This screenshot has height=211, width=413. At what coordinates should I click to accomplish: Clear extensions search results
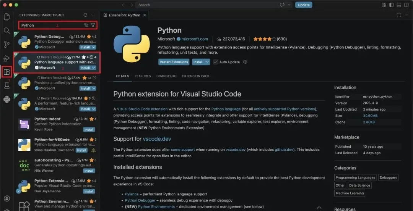[86, 25]
